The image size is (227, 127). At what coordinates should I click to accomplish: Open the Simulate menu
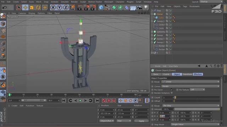[65, 2]
